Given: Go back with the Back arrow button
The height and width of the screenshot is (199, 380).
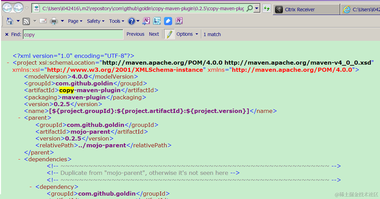Looking at the screenshot, I should click(x=7, y=8).
